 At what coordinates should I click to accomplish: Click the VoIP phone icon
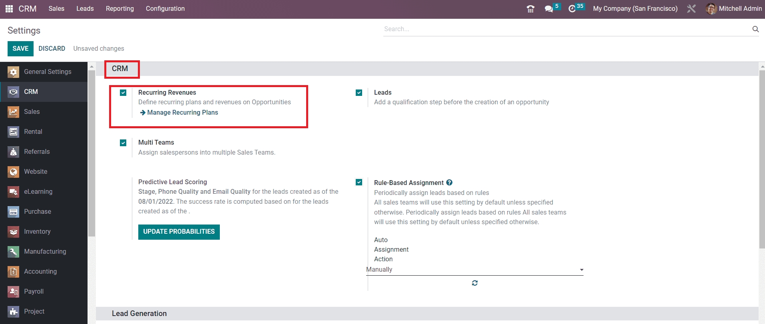click(530, 9)
